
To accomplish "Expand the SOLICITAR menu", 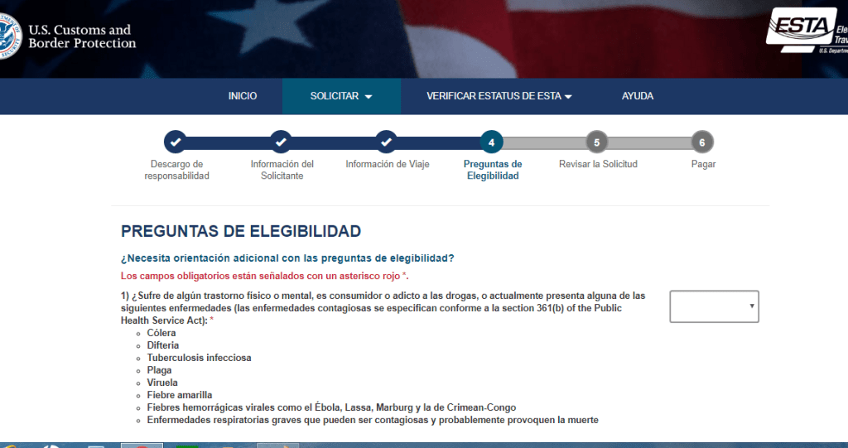I will pyautogui.click(x=341, y=96).
